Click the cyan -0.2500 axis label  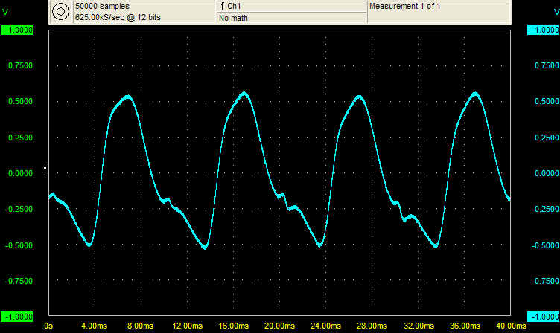[545, 209]
